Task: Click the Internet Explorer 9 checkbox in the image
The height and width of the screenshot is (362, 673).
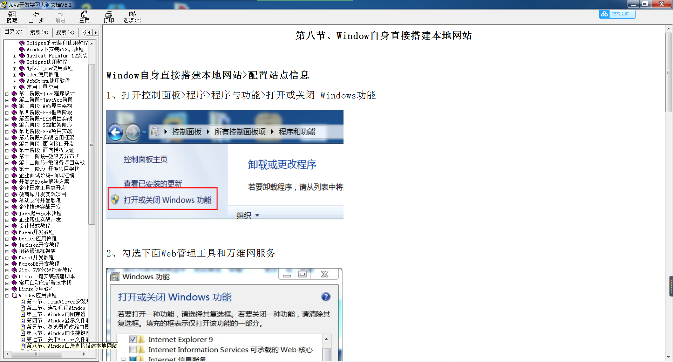Action: pos(133,339)
